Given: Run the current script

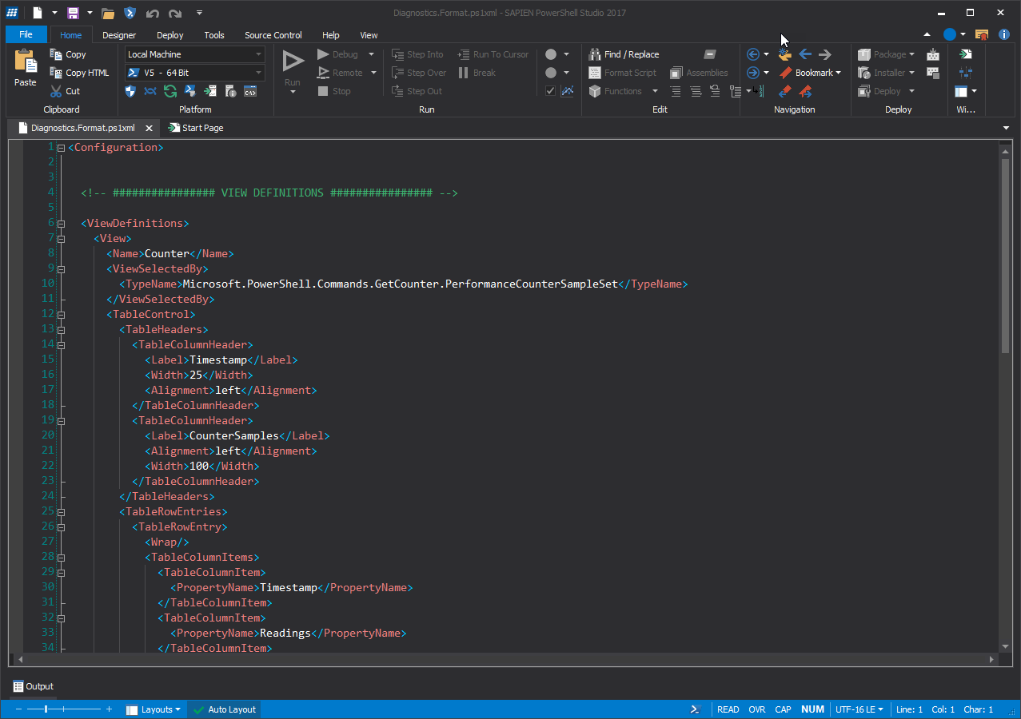Looking at the screenshot, I should 292,64.
